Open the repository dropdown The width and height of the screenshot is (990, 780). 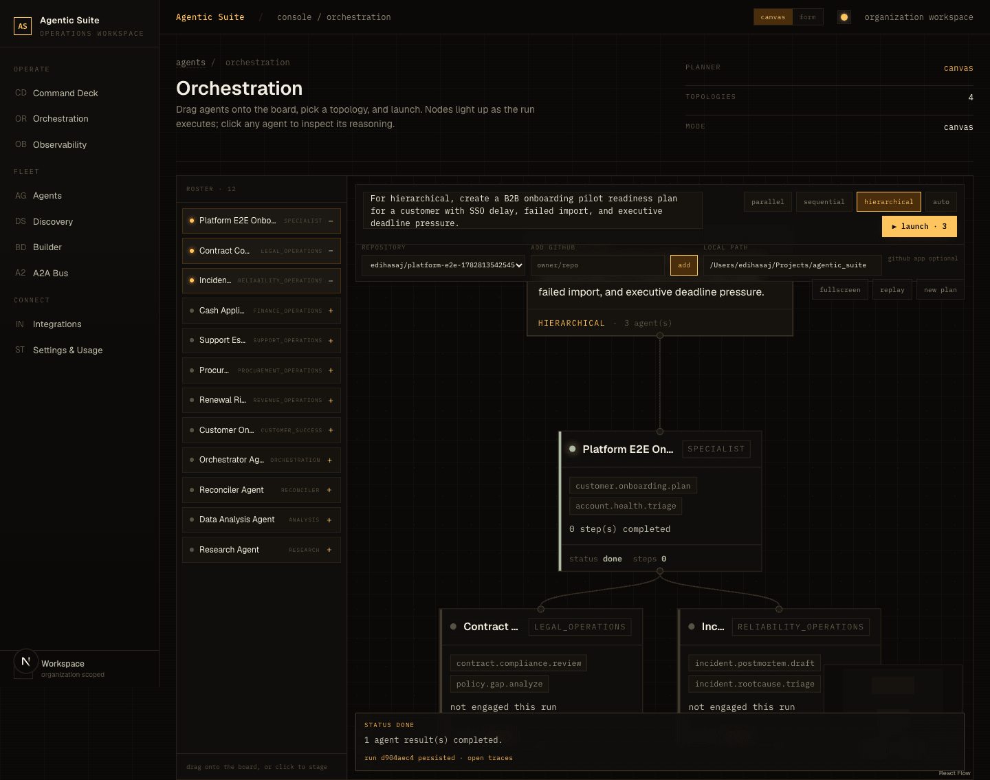coord(444,265)
